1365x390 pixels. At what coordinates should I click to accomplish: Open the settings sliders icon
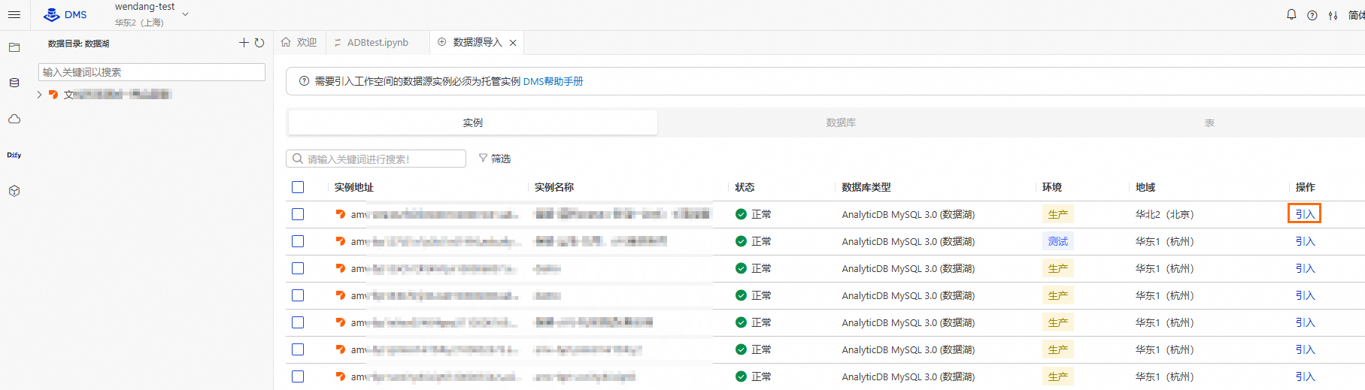click(x=1333, y=15)
